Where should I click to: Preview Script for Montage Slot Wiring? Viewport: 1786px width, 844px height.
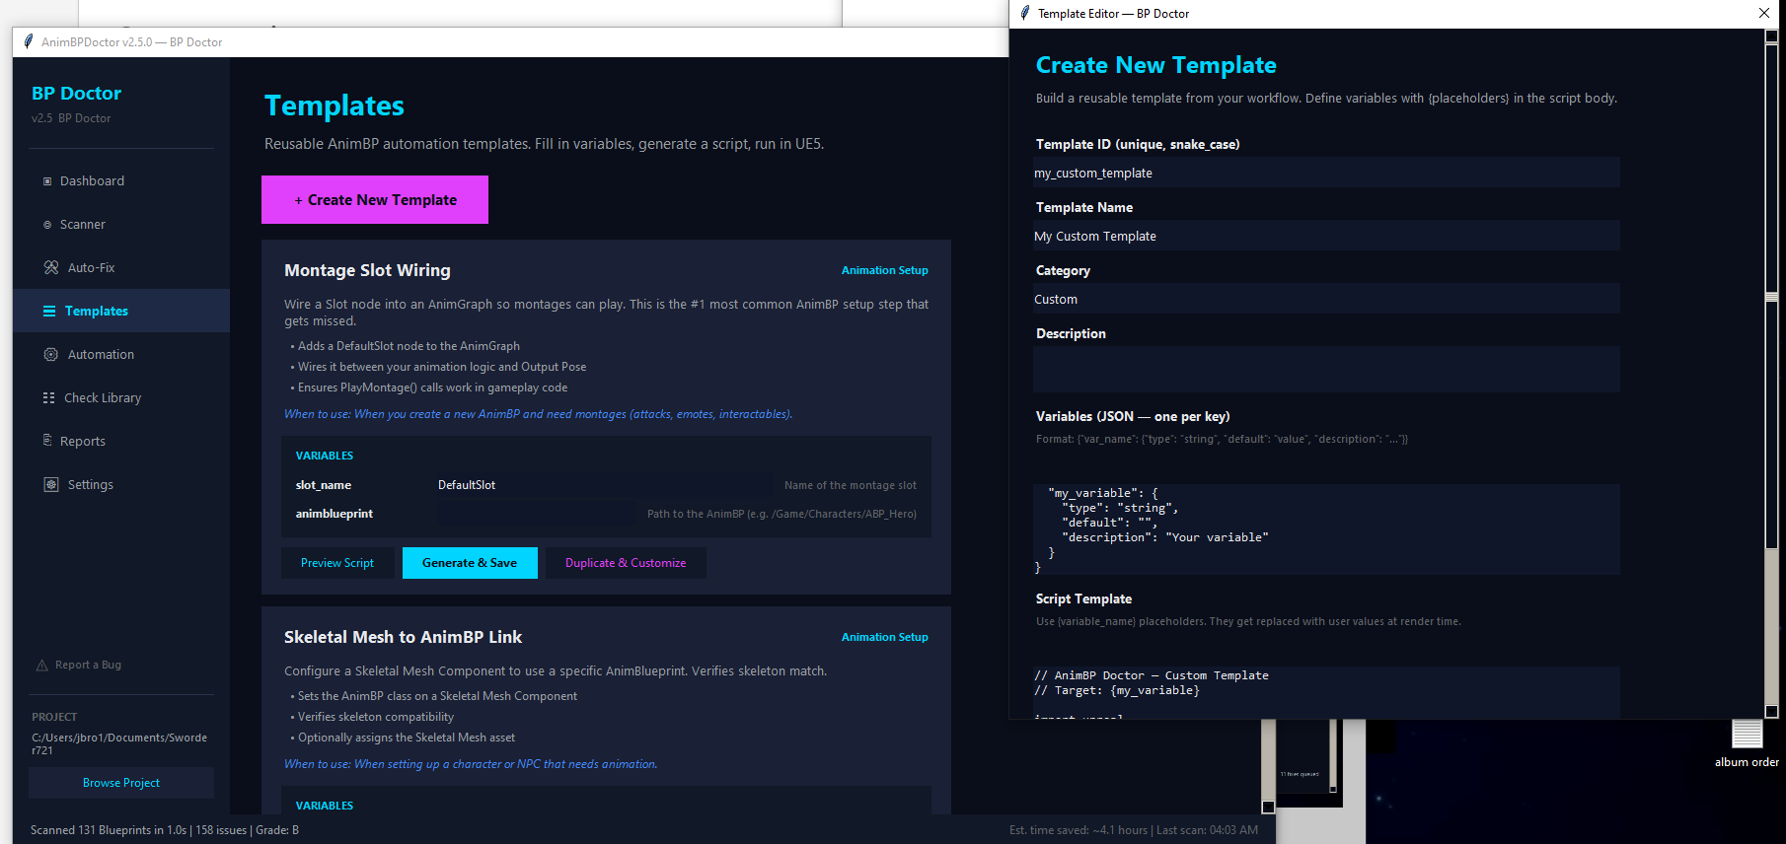coord(337,563)
